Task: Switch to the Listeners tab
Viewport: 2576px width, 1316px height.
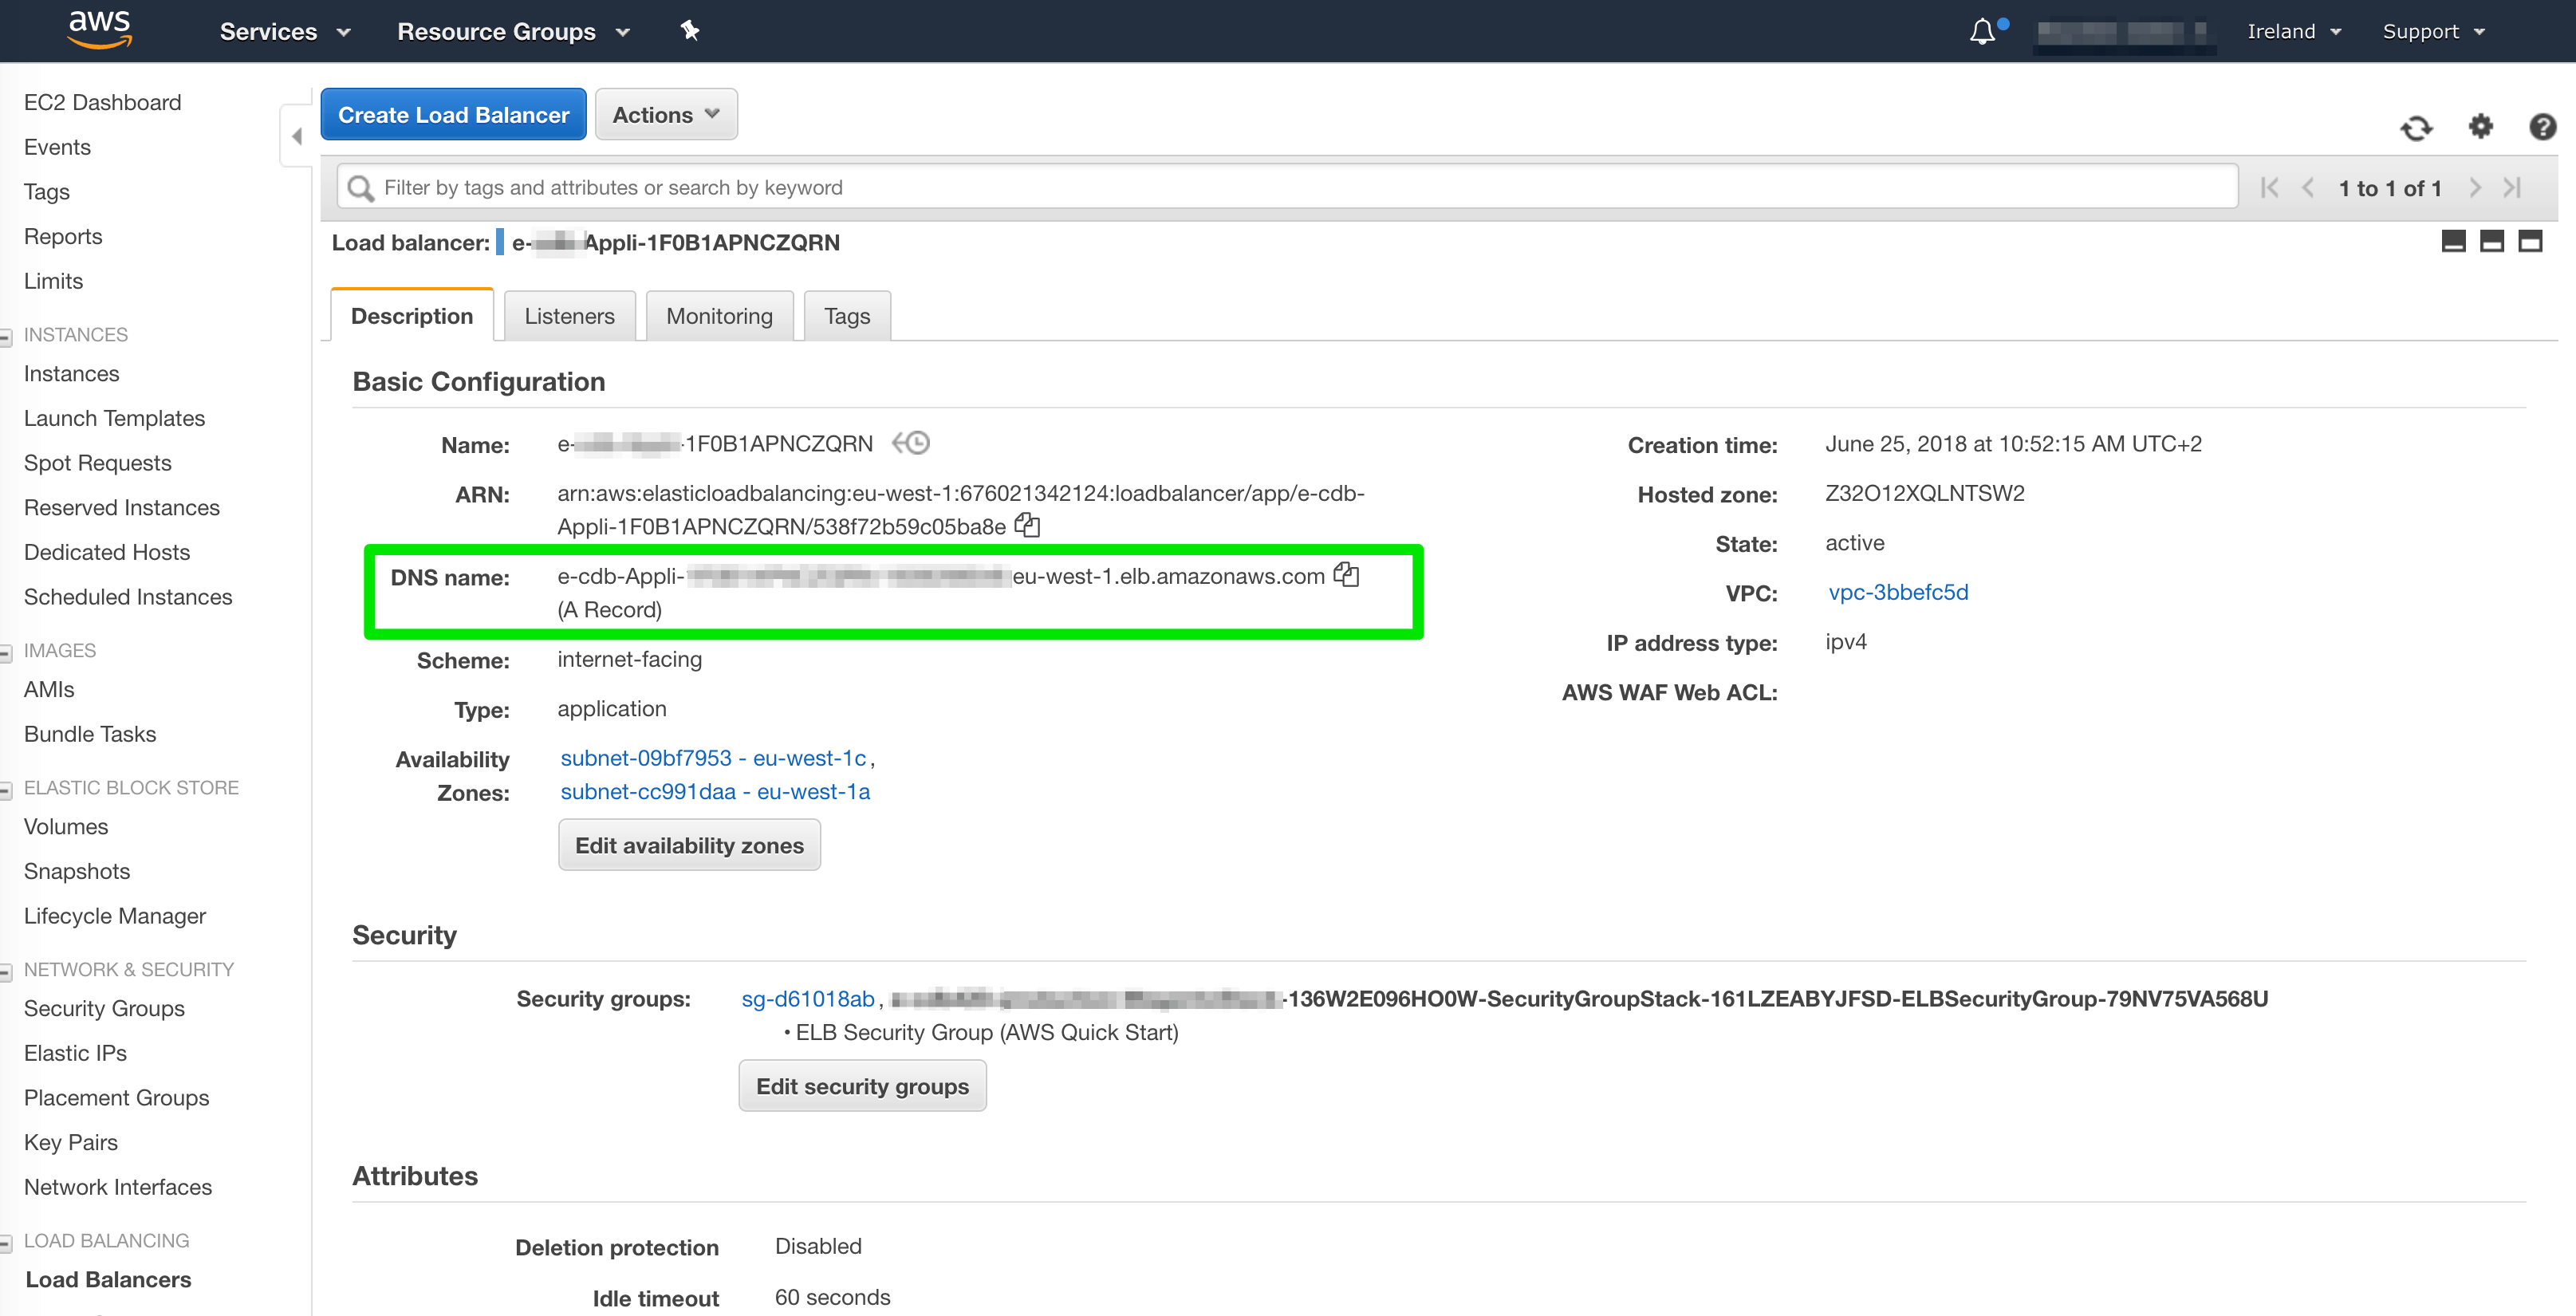Action: [569, 316]
